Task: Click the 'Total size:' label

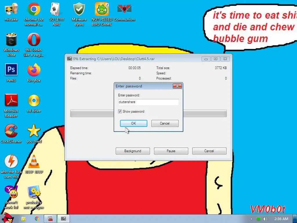Action: [x=163, y=68]
